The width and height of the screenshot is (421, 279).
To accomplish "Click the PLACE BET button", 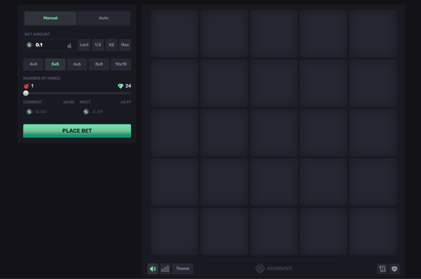I will coord(77,131).
